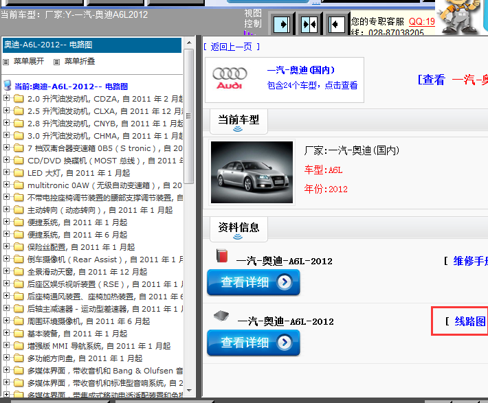This screenshot has width=488, height=403.
Task: Click 当前:奥迪-A6L-2012-- 电路图 root node
Action: click(x=71, y=87)
